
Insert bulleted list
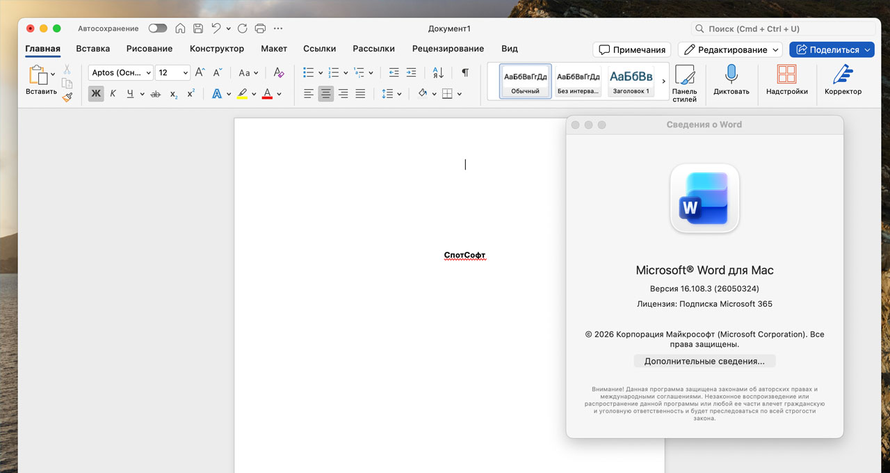tap(309, 72)
